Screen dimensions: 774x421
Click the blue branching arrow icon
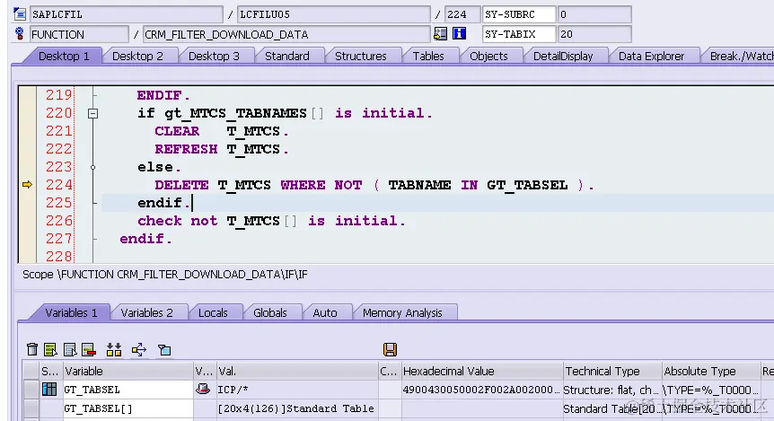(x=139, y=349)
